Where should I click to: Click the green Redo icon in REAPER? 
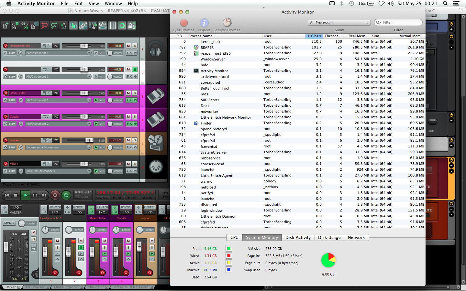pyautogui.click(x=54, y=26)
